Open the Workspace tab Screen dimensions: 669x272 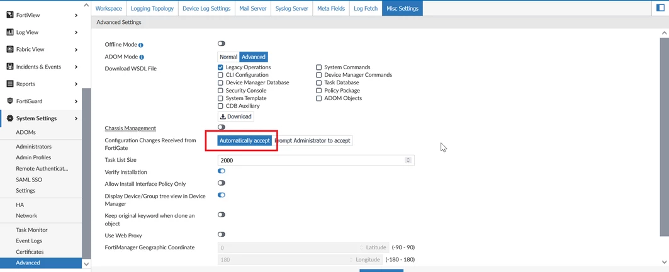[x=108, y=8]
